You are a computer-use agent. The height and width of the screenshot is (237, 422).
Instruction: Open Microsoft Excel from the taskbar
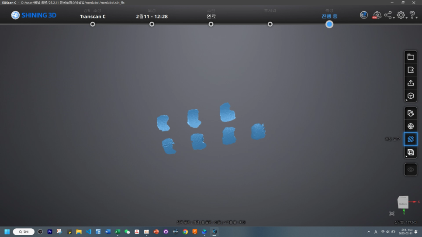118,232
